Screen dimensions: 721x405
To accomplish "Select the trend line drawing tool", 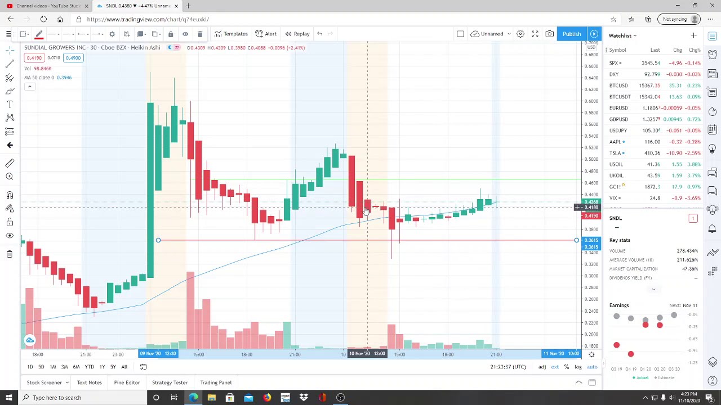I will pyautogui.click(x=10, y=64).
